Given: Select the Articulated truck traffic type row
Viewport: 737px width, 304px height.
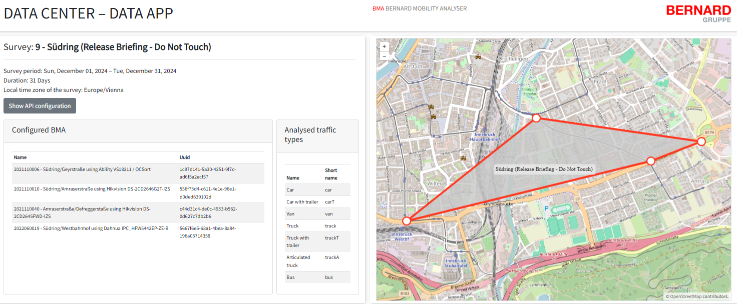Looking at the screenshot, I should pyautogui.click(x=317, y=261).
